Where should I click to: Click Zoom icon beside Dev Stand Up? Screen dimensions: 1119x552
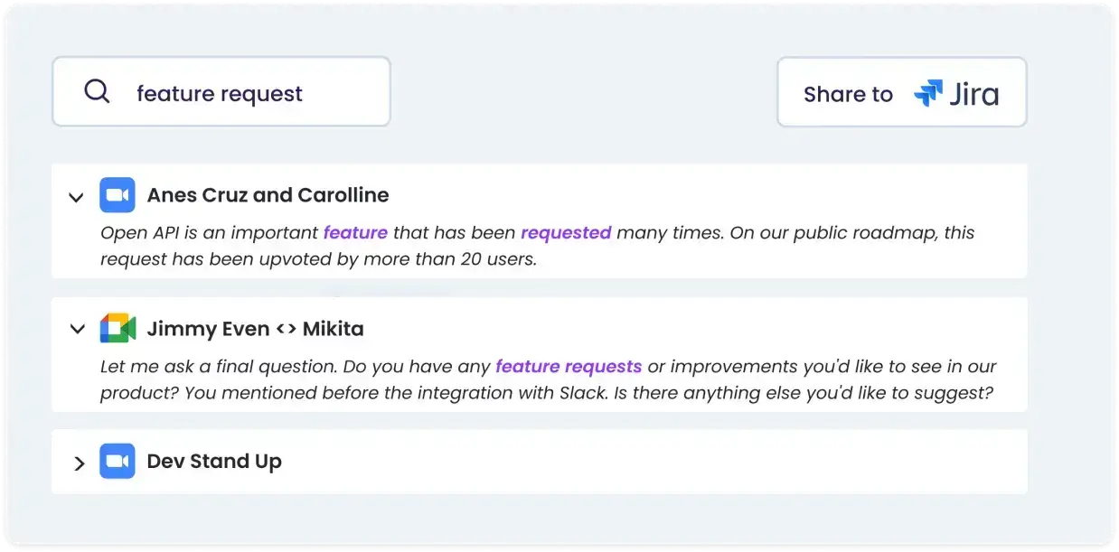click(x=118, y=461)
